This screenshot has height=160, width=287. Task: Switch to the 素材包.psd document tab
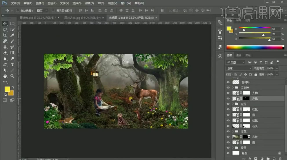point(38,18)
